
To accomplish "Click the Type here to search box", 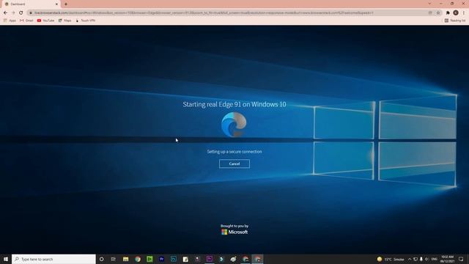I will coord(53,259).
